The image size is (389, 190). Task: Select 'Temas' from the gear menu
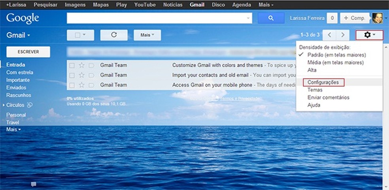pos(315,90)
